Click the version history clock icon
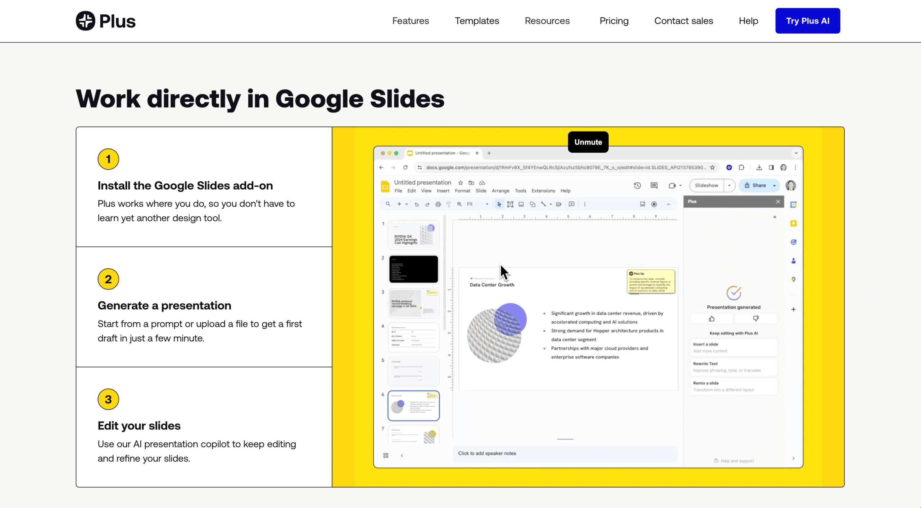The width and height of the screenshot is (921, 508). (637, 185)
